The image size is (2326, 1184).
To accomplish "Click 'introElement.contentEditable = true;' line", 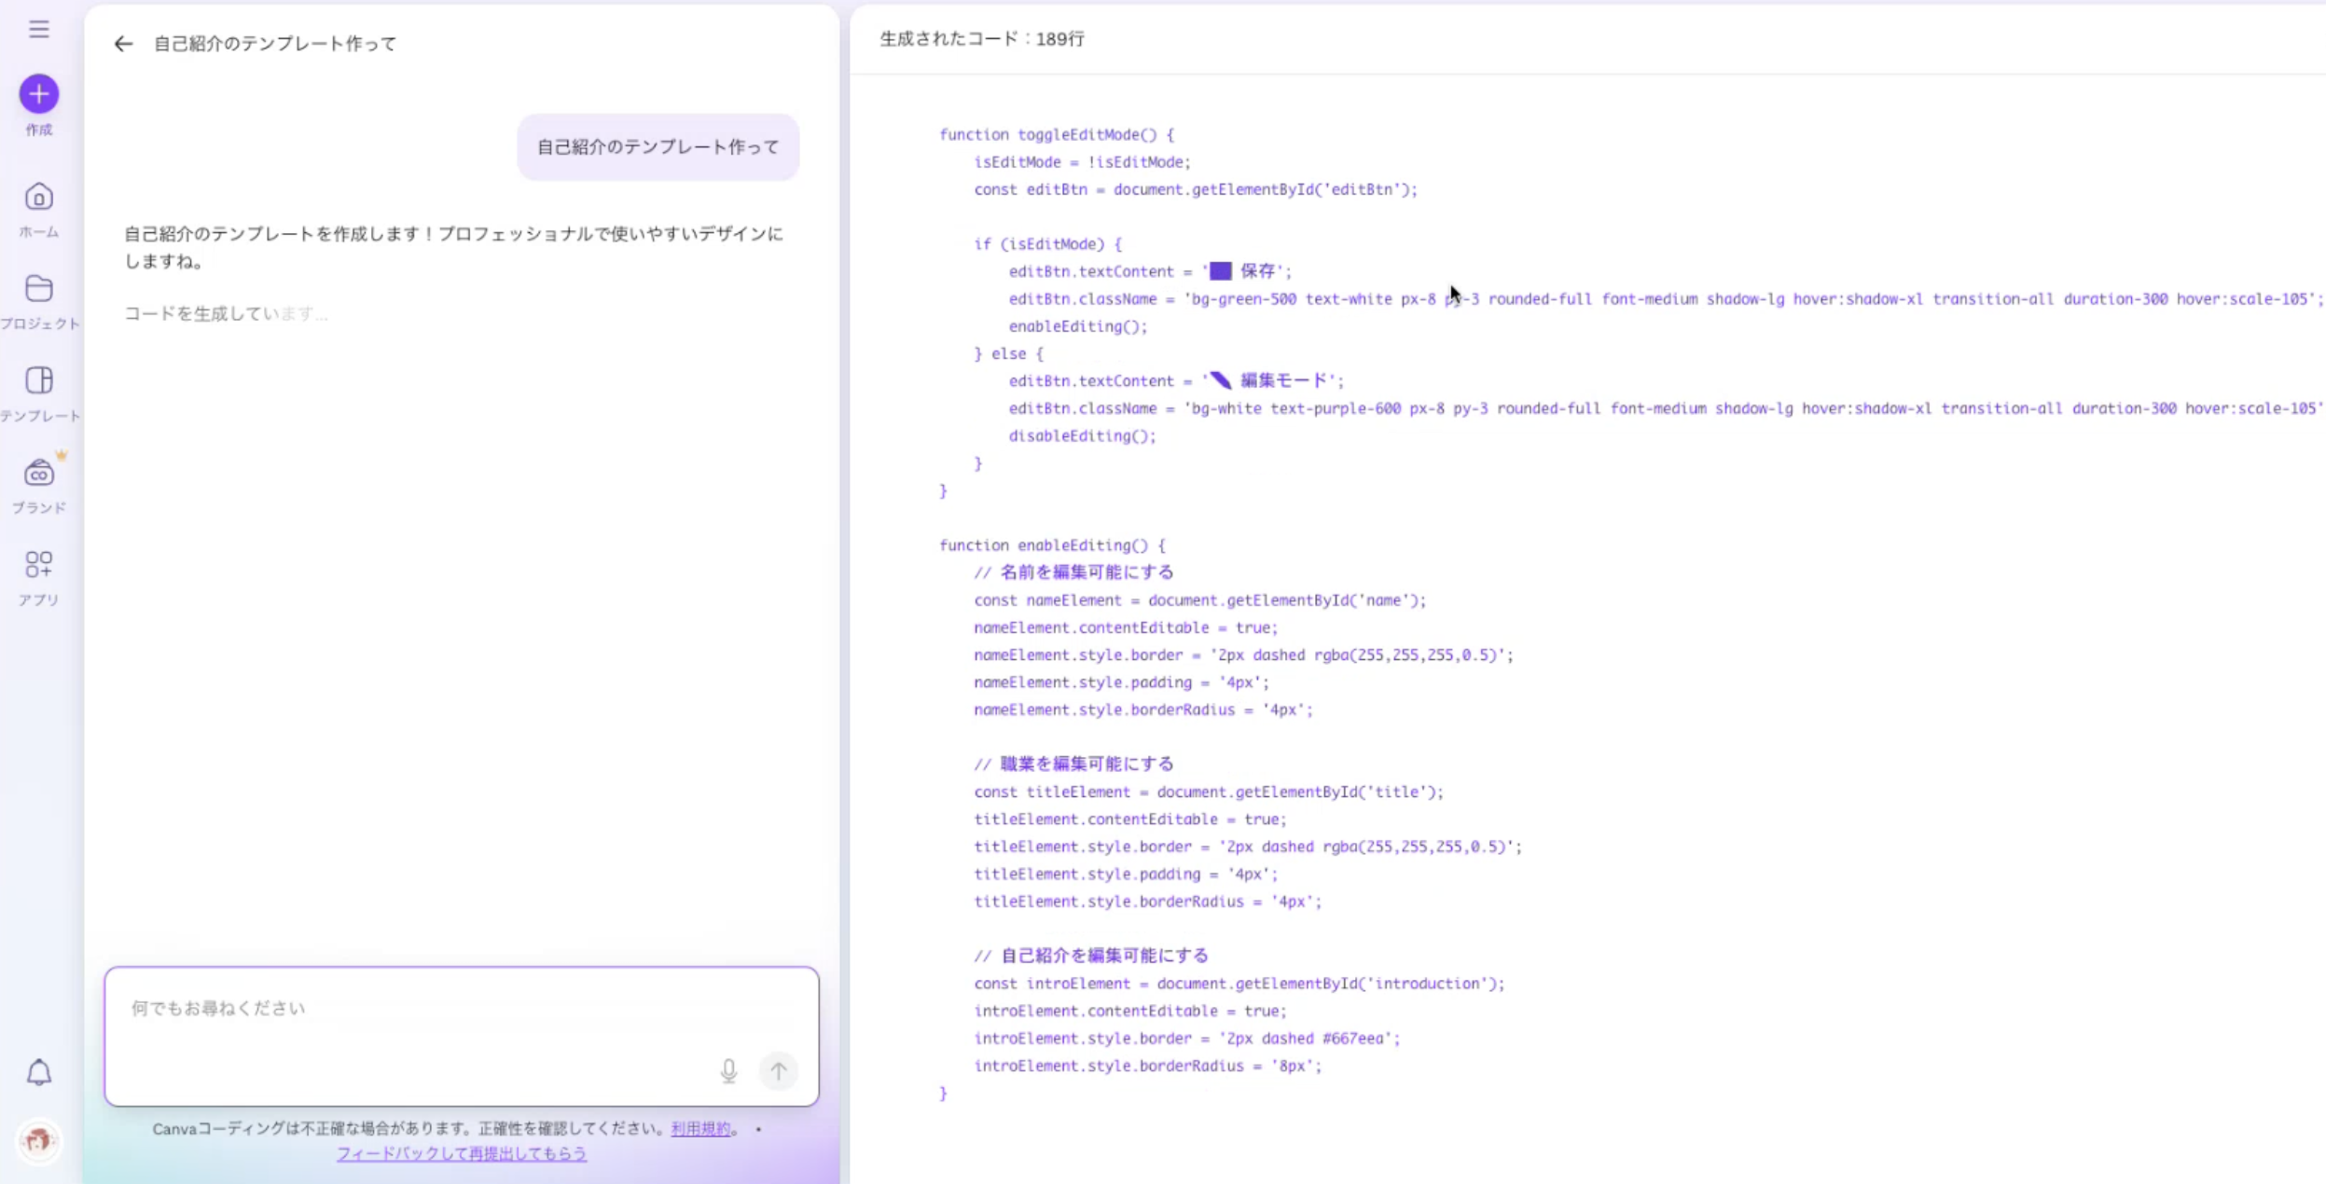I will point(1130,1011).
